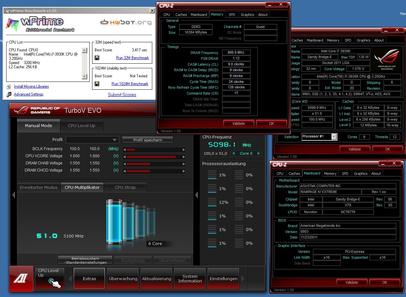
Task: Click the DRAM CHAB Voltage slider bar
Action: (x=154, y=164)
